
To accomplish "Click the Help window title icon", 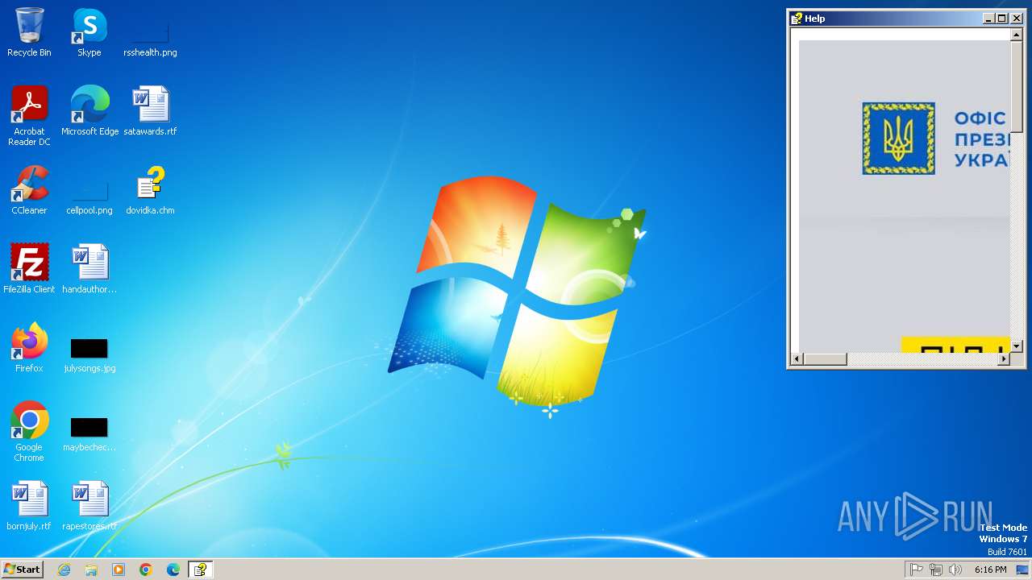I will 797,19.
